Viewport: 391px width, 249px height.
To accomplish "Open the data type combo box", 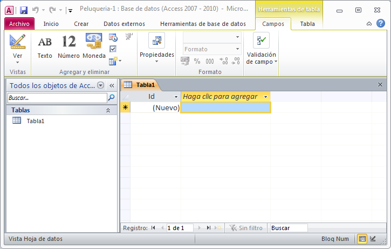I will coord(212,37).
